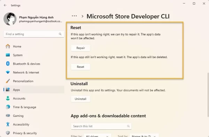The width and height of the screenshot is (209, 137).
Task: Open the System settings page
Action: 34,55
